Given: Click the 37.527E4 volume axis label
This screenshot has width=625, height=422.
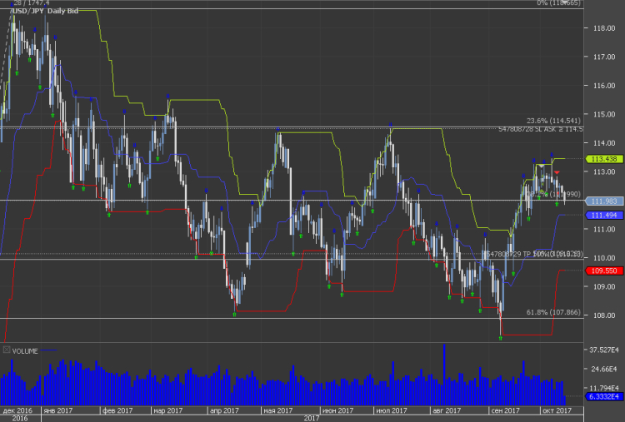Looking at the screenshot, I should point(603,350).
